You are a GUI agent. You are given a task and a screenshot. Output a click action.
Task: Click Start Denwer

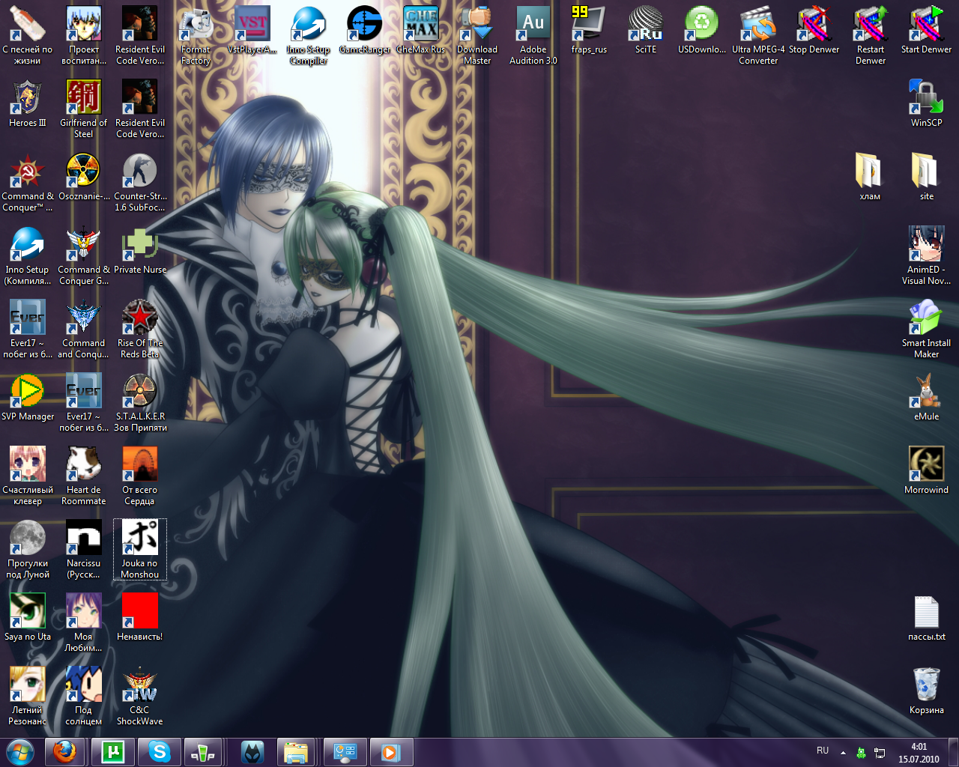927,31
